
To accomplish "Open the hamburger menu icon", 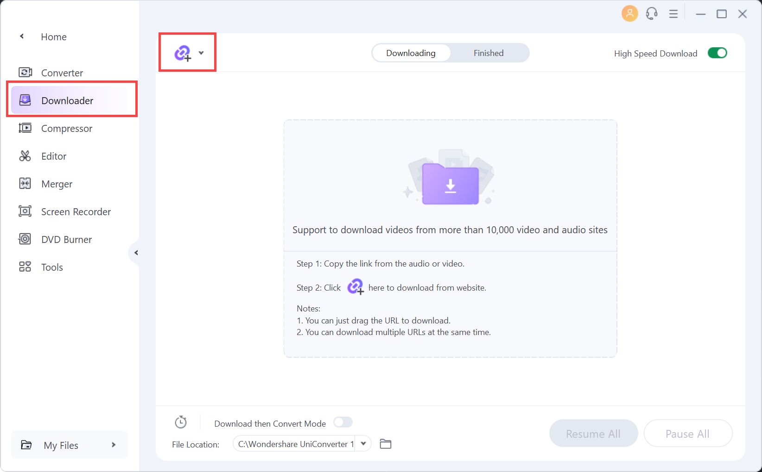I will (673, 14).
